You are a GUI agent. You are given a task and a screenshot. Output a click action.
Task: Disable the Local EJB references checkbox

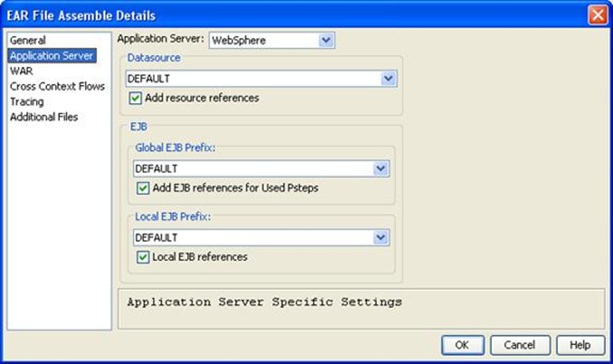(143, 257)
